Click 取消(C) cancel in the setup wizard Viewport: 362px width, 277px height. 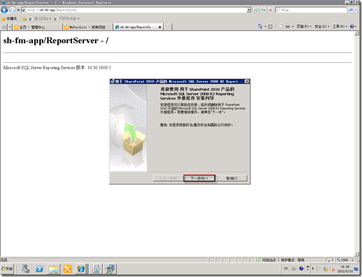coord(232,178)
